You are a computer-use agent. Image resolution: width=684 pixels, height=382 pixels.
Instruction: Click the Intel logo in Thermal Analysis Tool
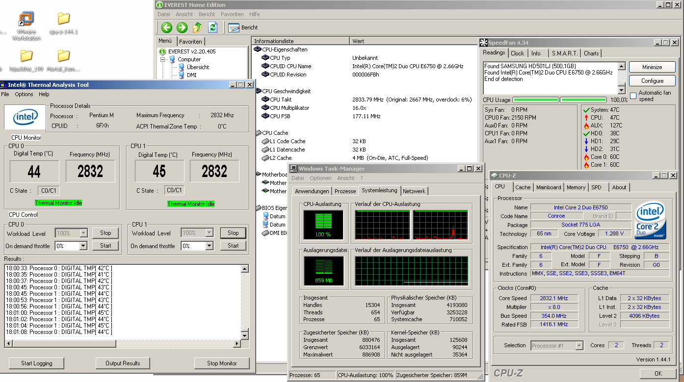[25, 117]
